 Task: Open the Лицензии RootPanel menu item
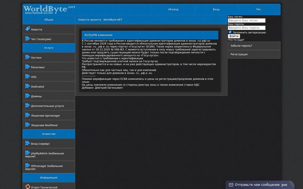tap(49, 125)
